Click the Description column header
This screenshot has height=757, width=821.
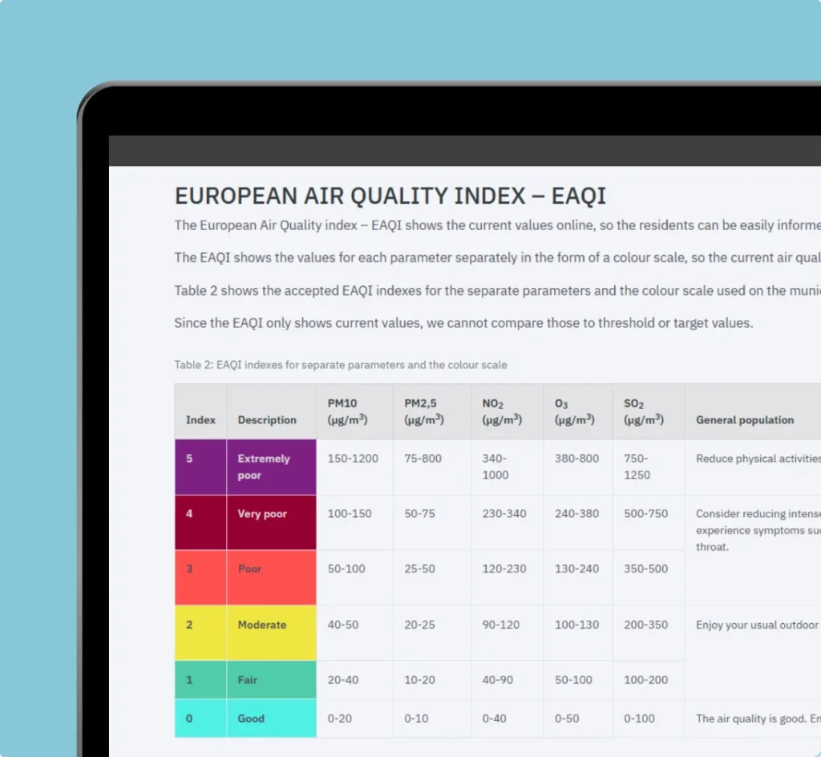[x=267, y=419]
